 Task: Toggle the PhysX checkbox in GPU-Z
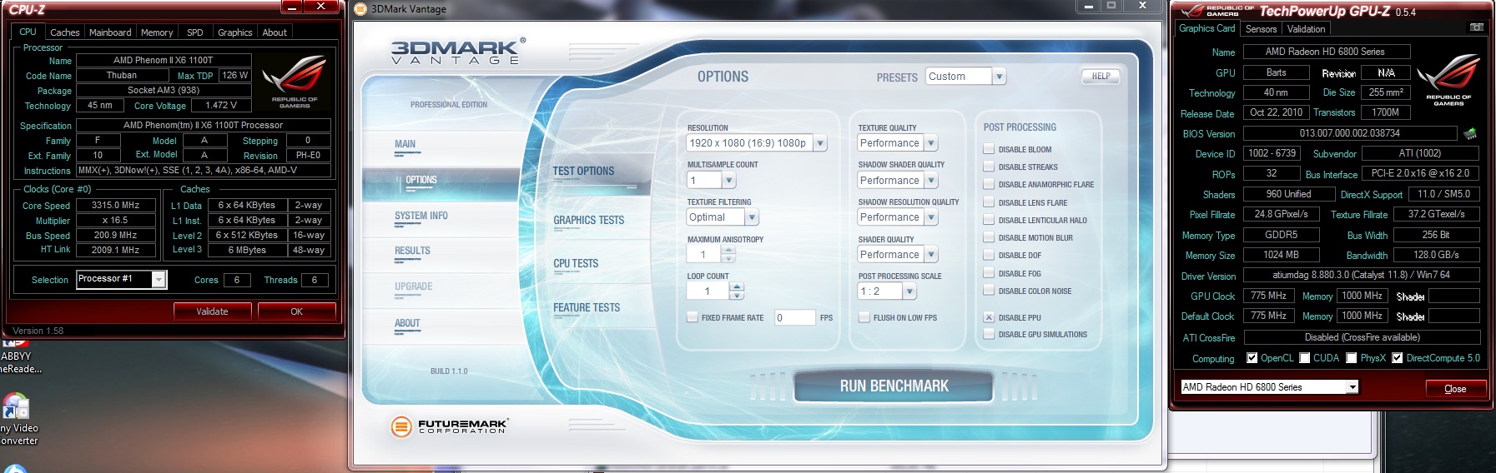tap(1352, 358)
